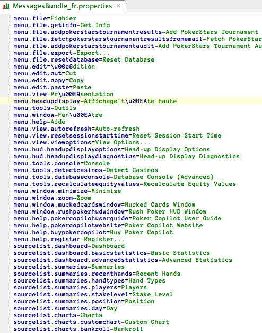Click the line menu.tools.detectcasinos=Detect Casinos
The width and height of the screenshot is (262, 333).
[x=86, y=170]
